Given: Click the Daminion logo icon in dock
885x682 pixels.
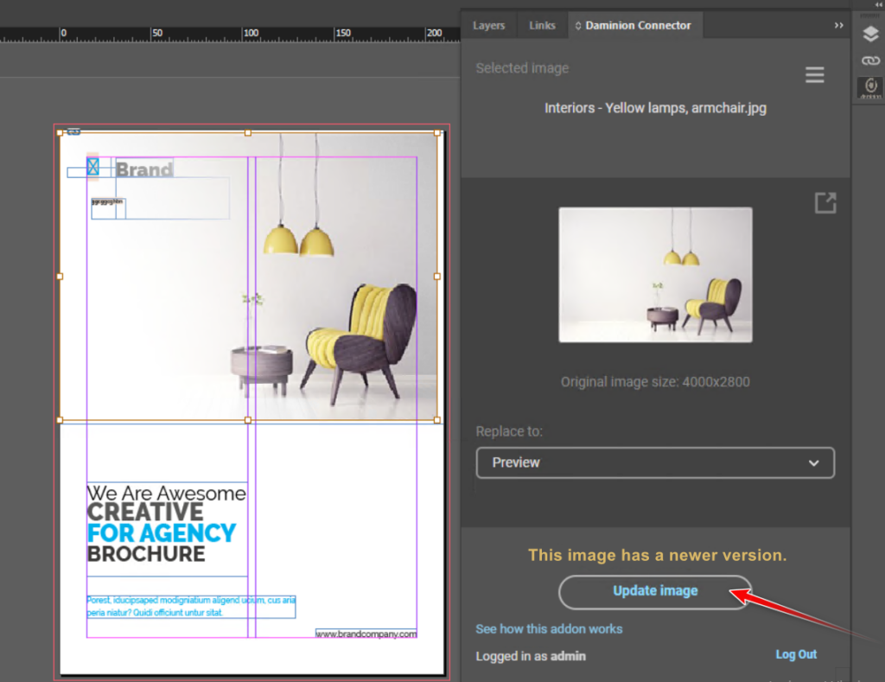Looking at the screenshot, I should point(870,87).
